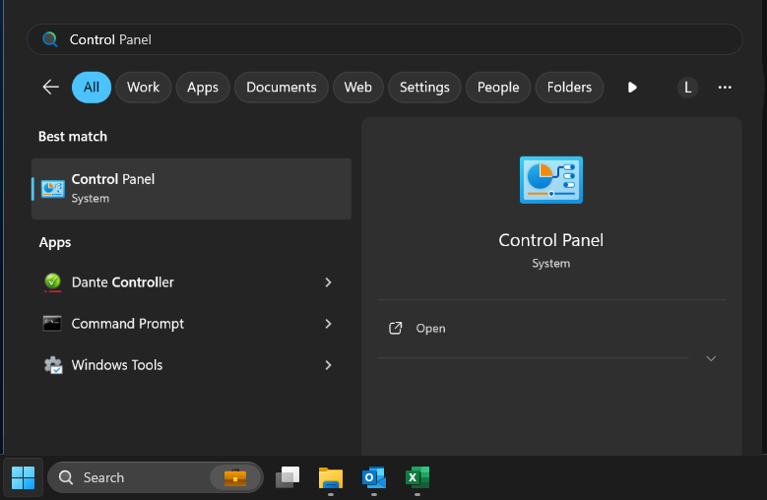Expand Windows Tools options chevron
767x500 pixels.
click(328, 365)
